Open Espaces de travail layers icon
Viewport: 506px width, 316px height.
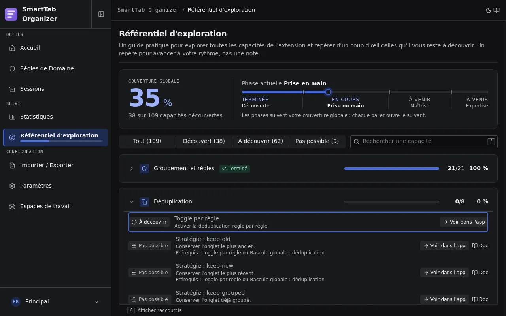(12, 206)
